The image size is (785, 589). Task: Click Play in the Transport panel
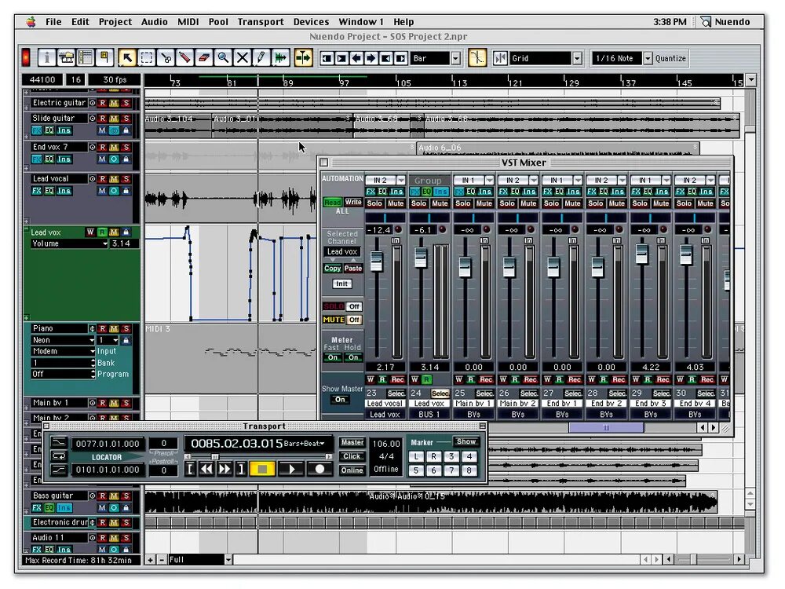click(291, 470)
